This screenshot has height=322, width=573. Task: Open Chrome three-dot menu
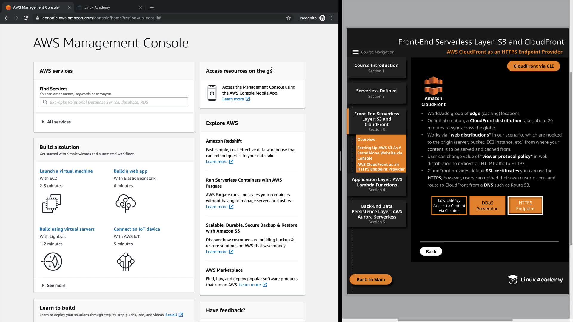coord(332,18)
